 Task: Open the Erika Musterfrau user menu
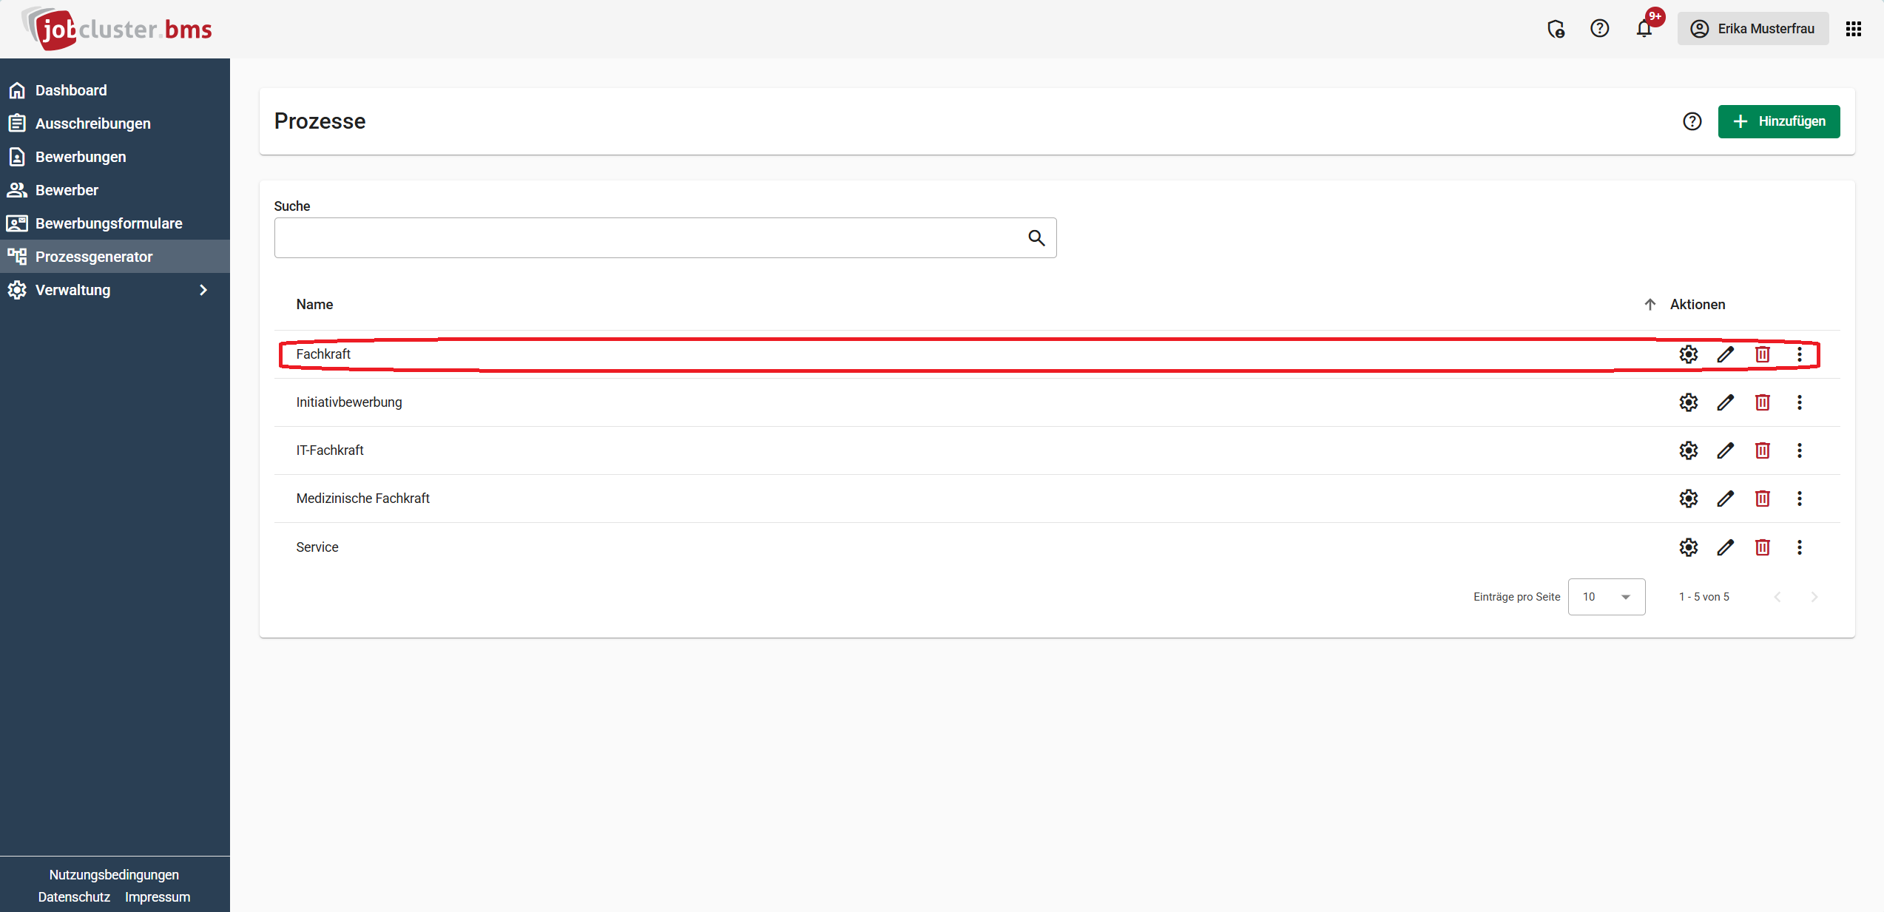click(x=1752, y=29)
